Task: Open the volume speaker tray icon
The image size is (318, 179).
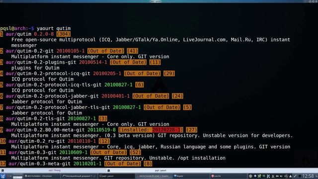Action: tap(281, 176)
